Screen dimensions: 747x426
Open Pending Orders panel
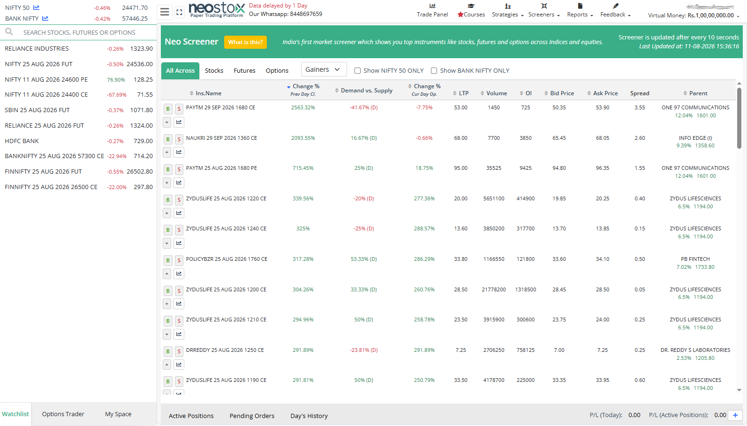tap(252, 416)
